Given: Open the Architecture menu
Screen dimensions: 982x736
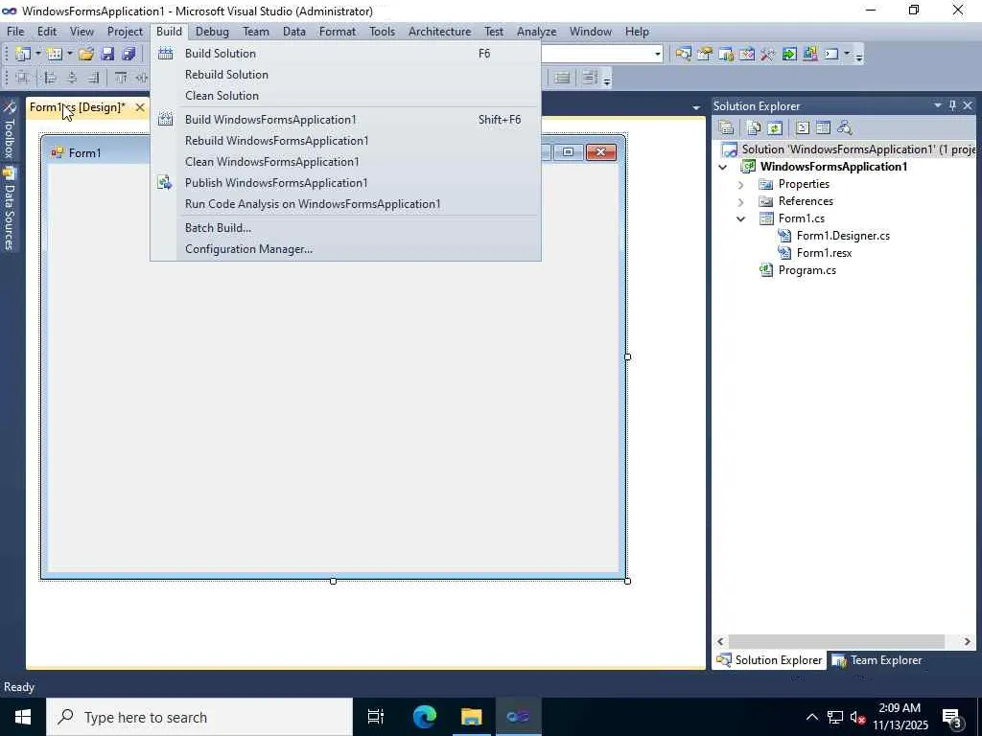Looking at the screenshot, I should (x=439, y=32).
